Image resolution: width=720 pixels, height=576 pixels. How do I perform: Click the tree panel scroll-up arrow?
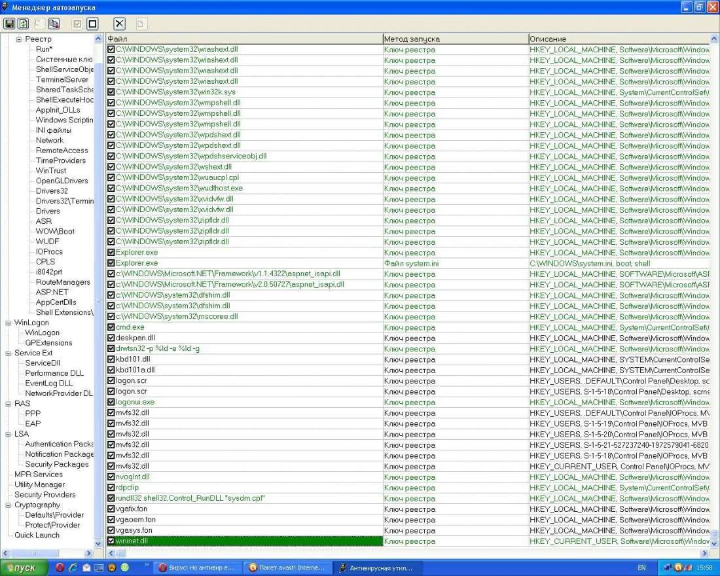(98, 39)
